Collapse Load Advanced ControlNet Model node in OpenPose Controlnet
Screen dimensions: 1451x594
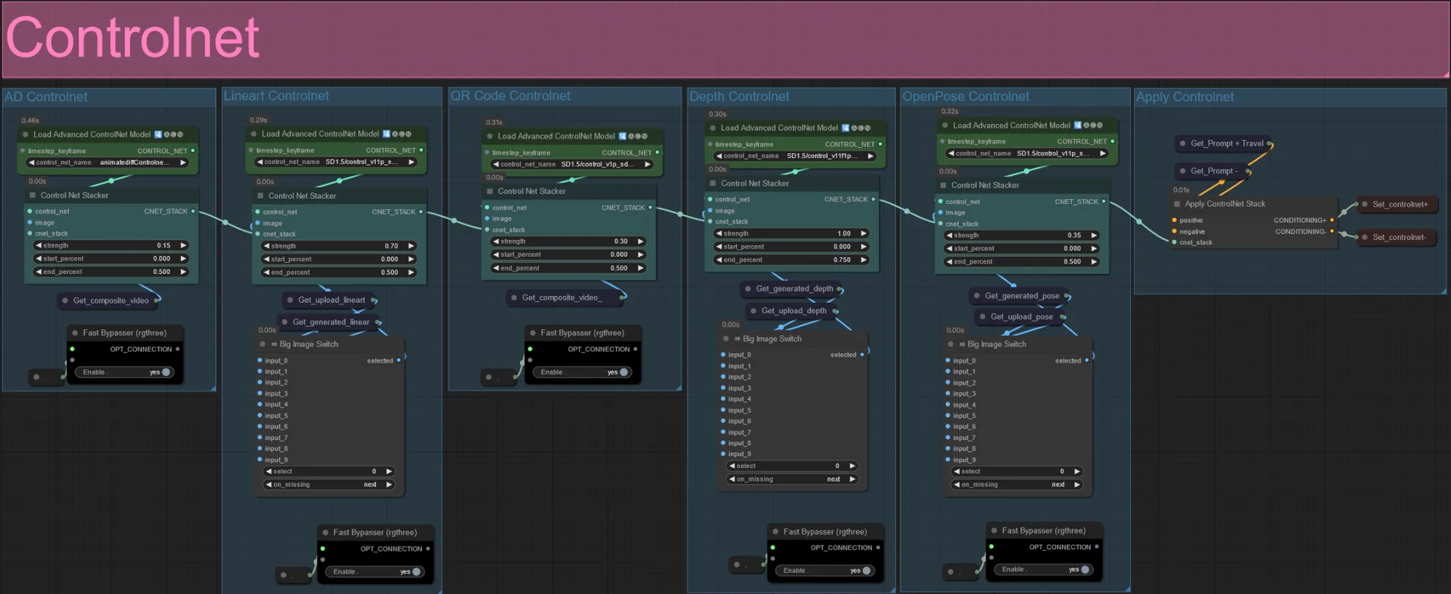click(x=945, y=125)
